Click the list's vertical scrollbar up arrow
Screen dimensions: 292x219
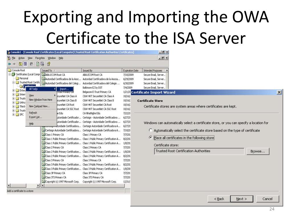[167, 70]
